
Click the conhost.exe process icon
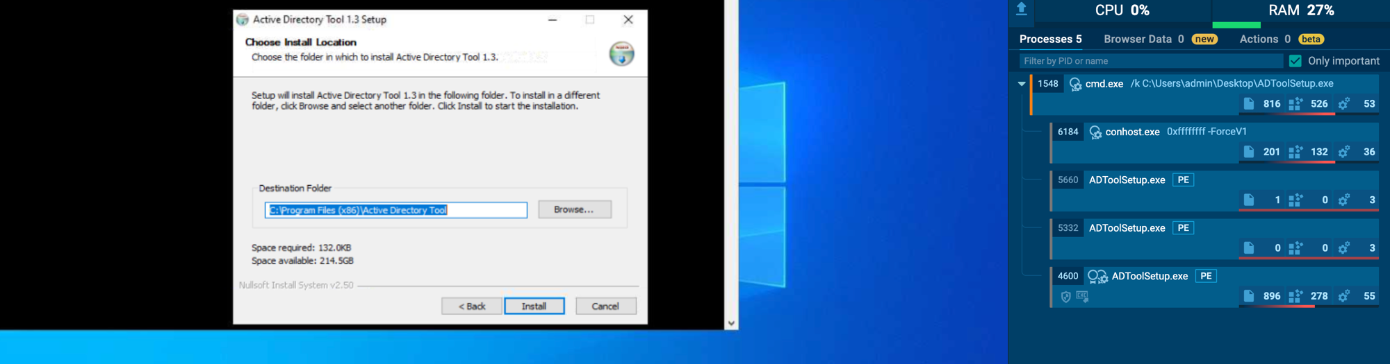click(x=1095, y=132)
